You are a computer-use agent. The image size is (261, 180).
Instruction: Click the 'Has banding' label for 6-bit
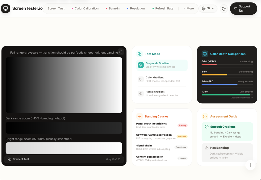(x=246, y=61)
